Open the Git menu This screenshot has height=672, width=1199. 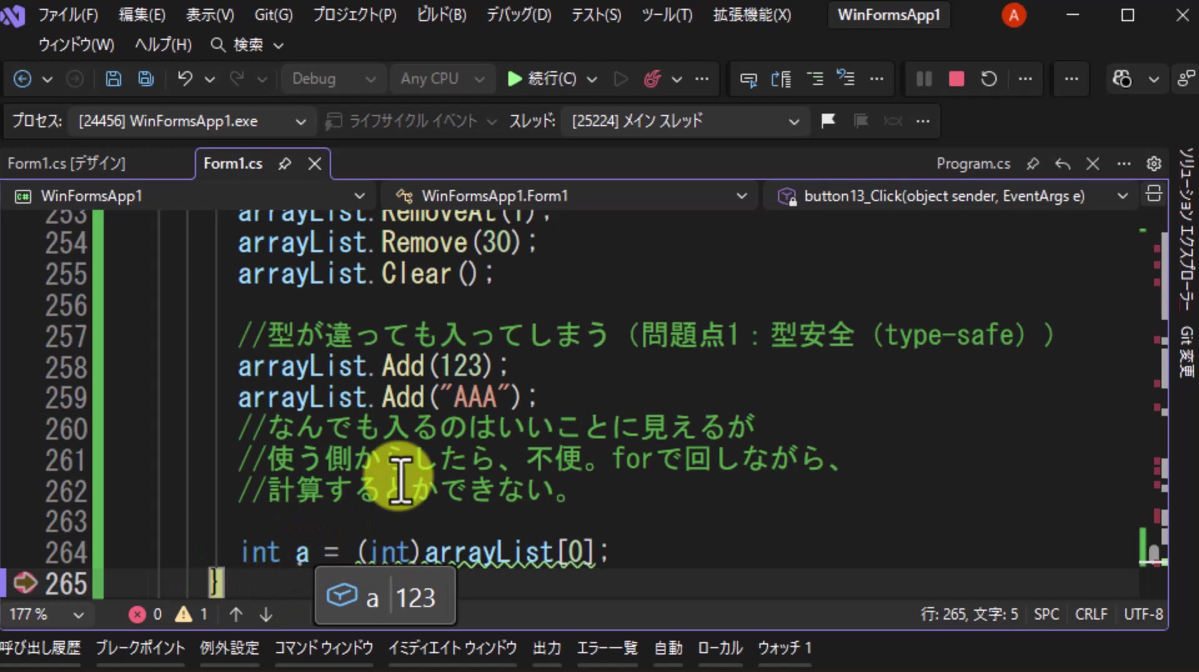pos(274,15)
